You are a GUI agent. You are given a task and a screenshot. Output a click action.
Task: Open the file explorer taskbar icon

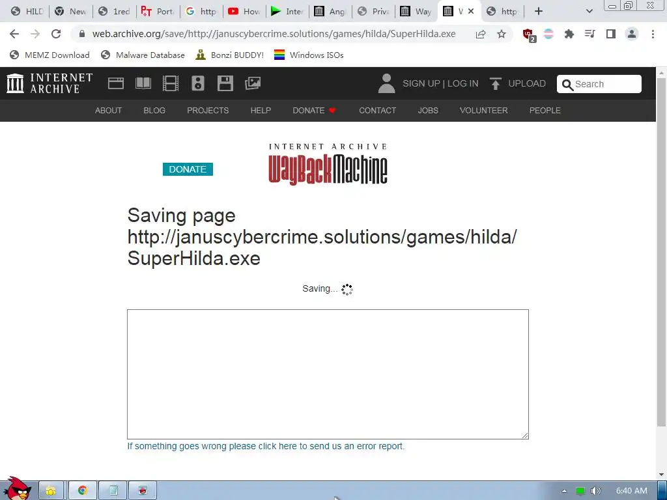coord(51,491)
